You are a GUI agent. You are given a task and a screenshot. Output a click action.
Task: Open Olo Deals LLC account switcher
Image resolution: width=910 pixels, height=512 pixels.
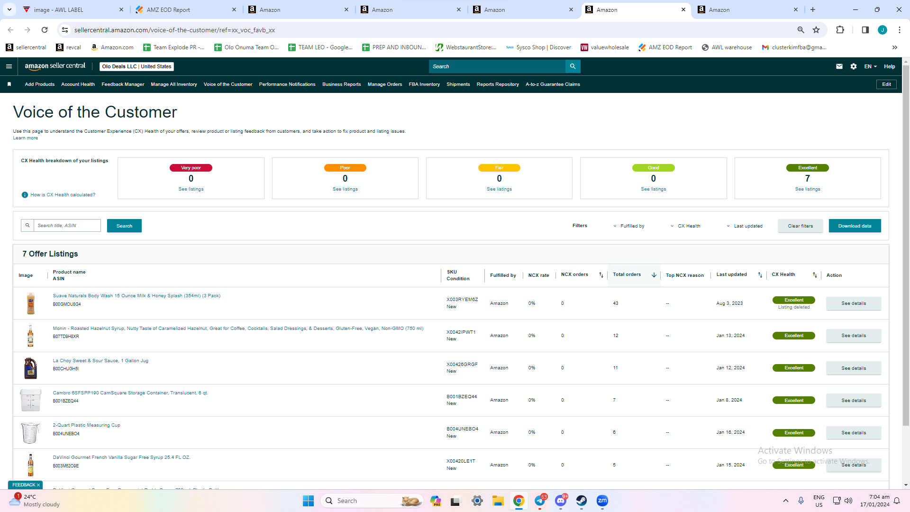click(136, 66)
